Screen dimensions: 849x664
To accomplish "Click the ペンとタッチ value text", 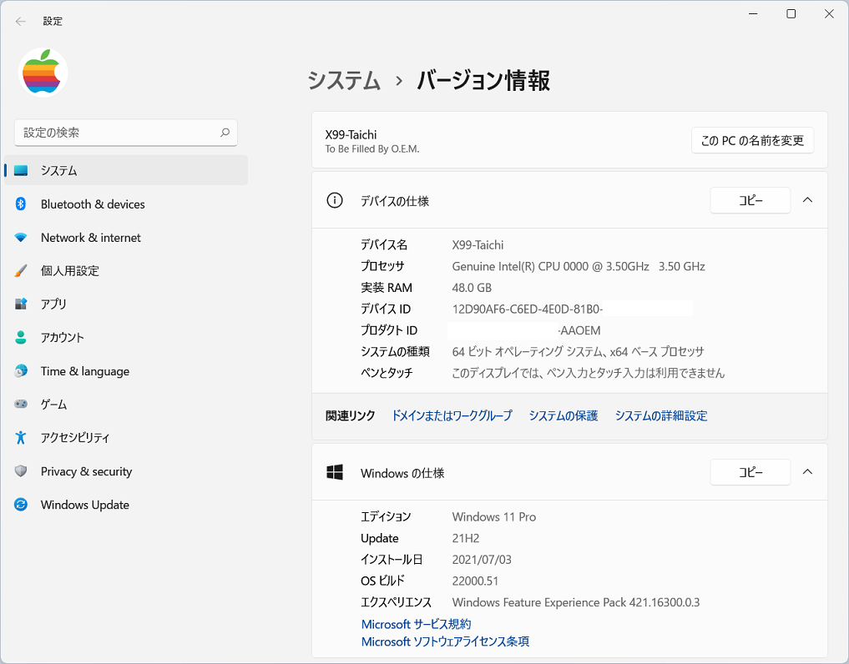I will (588, 373).
